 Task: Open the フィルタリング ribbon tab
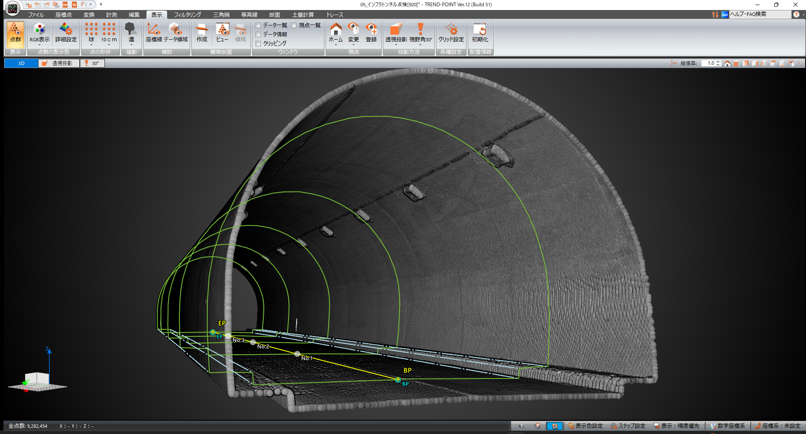tap(187, 15)
